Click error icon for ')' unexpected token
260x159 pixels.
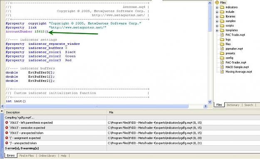(x=7, y=143)
